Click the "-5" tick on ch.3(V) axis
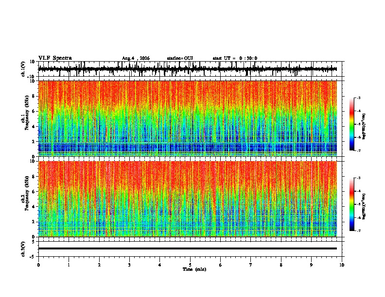 pos(33,257)
